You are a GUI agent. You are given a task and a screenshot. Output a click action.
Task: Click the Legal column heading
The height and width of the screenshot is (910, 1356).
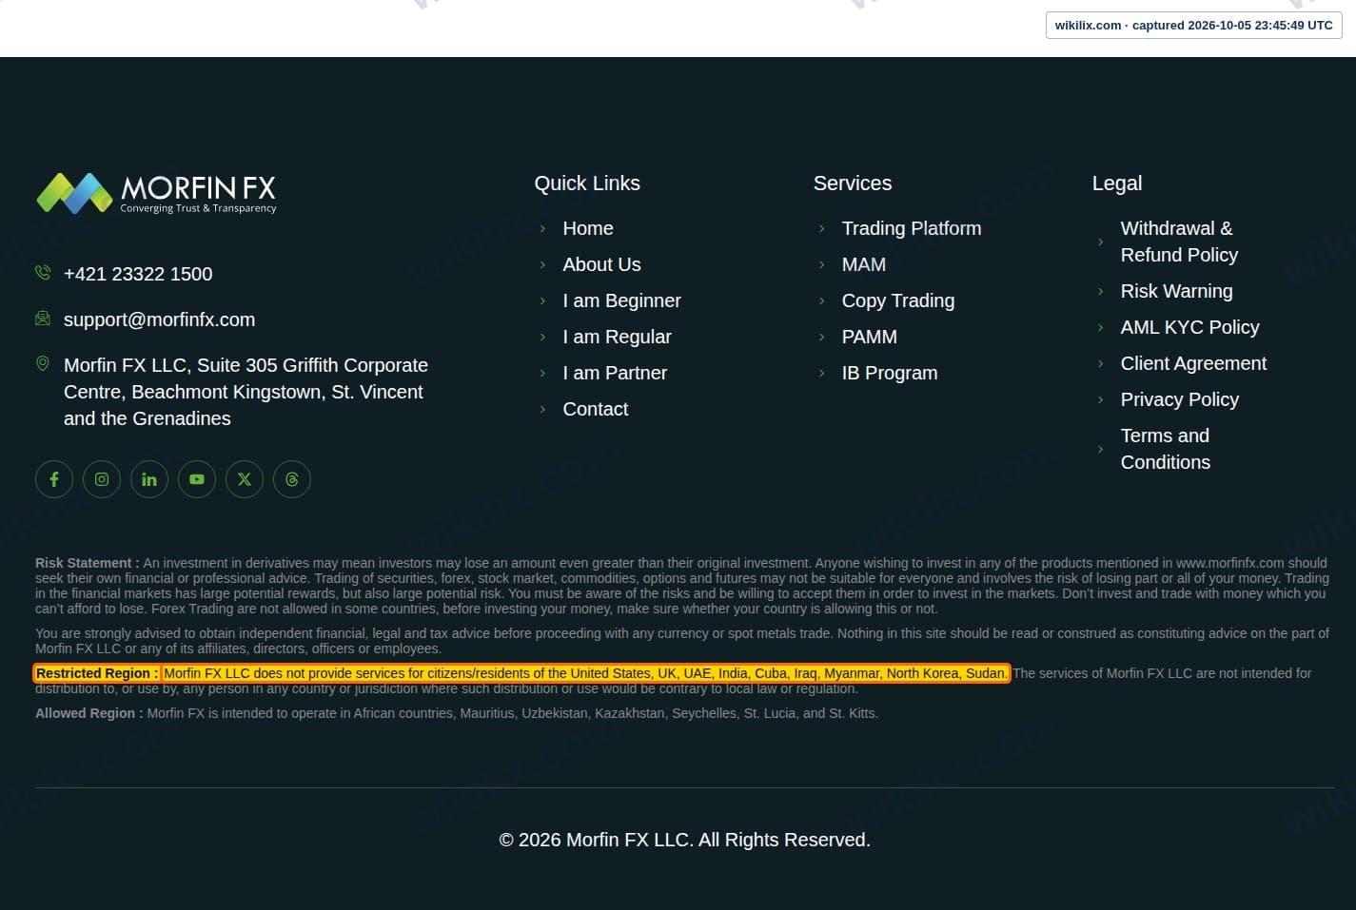point(1117,184)
